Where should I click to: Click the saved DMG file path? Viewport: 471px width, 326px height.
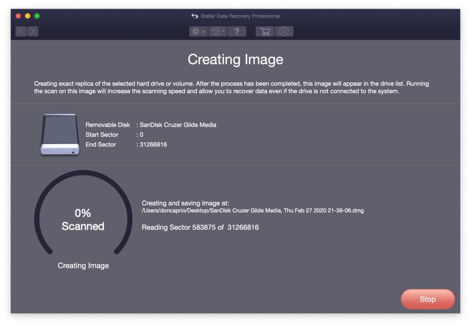pyautogui.click(x=253, y=210)
